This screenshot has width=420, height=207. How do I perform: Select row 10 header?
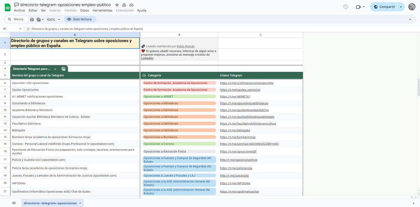pos(5,110)
